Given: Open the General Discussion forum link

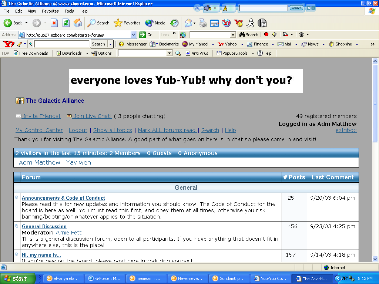Looking at the screenshot, I should [x=44, y=227].
